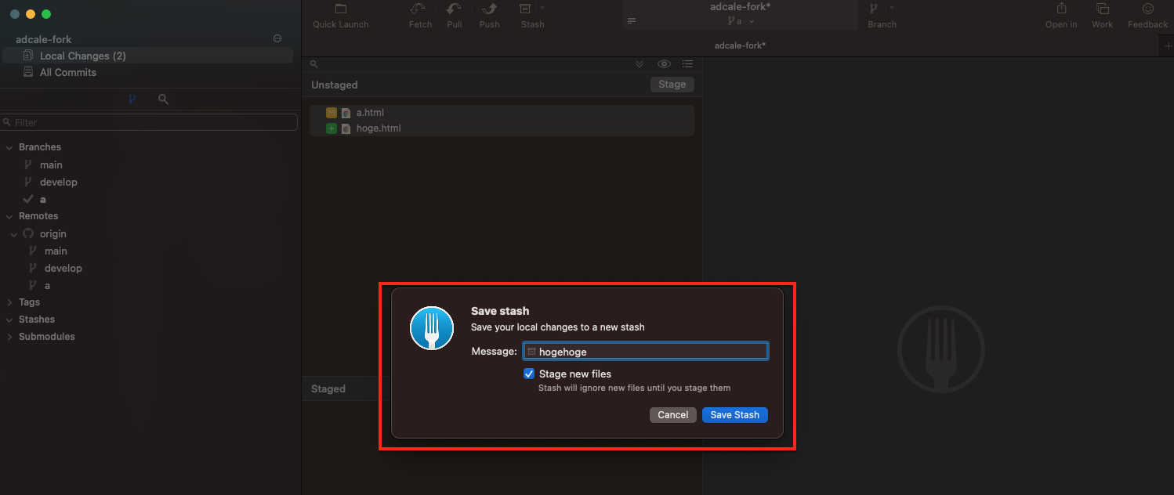Toggle the eye visibility icon above Unstaged
Viewport: 1174px width, 495px height.
(664, 63)
